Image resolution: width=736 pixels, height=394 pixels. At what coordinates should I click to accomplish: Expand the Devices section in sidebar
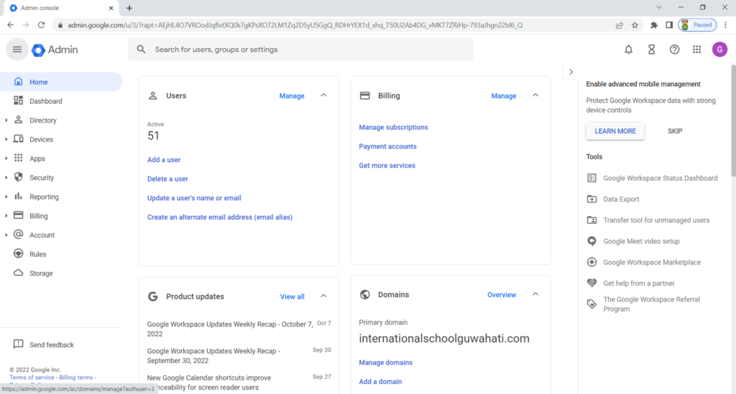pos(6,140)
